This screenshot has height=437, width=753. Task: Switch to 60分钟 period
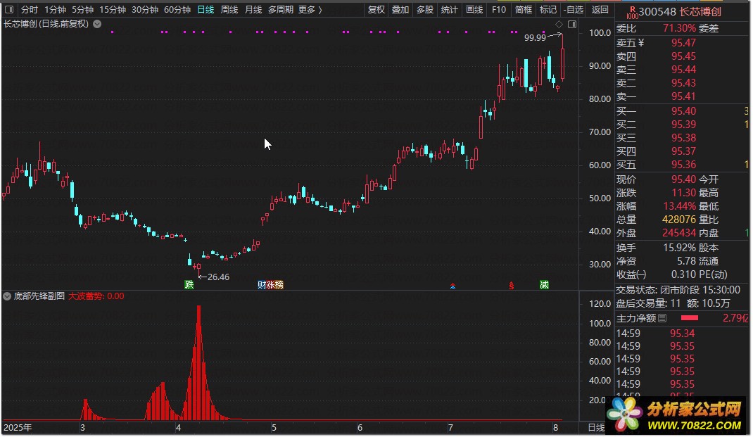(177, 10)
